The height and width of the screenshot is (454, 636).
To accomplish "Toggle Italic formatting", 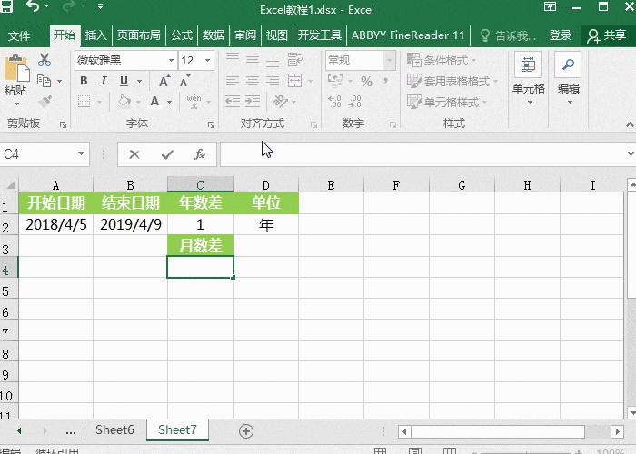I will pos(104,81).
